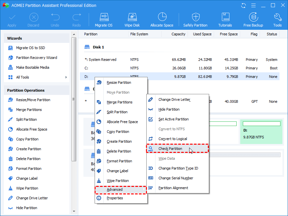Select the D: partition block in disk map
This screenshot has height=216, width=288.
click(261, 132)
